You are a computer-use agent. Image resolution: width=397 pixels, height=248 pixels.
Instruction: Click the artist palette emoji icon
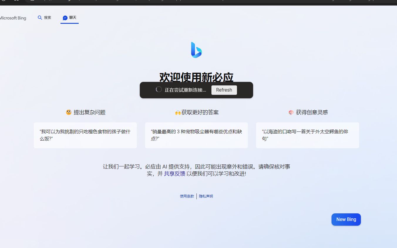tap(291, 112)
